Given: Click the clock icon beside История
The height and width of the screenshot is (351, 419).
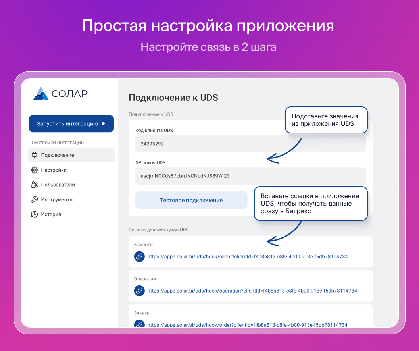Looking at the screenshot, I should (x=34, y=214).
